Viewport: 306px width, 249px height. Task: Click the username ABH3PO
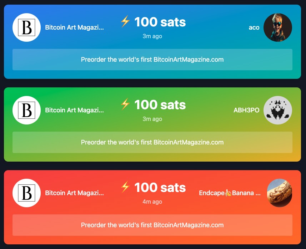coord(246,110)
